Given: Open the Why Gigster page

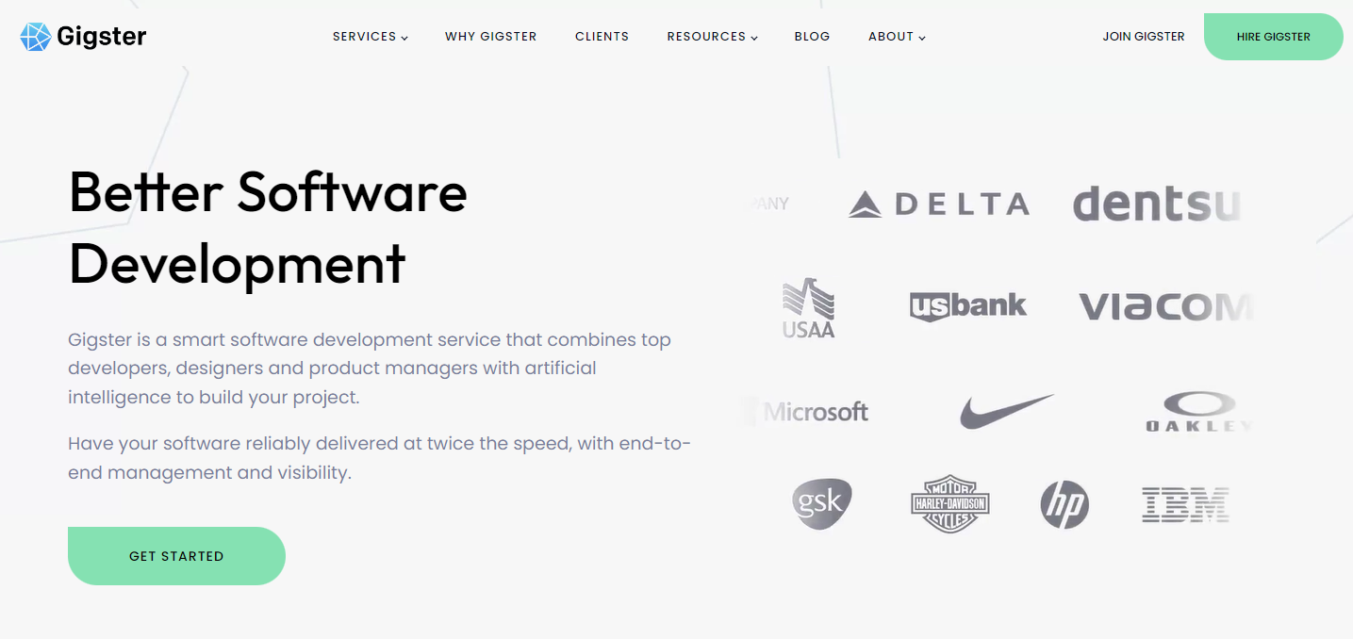Looking at the screenshot, I should (x=491, y=37).
